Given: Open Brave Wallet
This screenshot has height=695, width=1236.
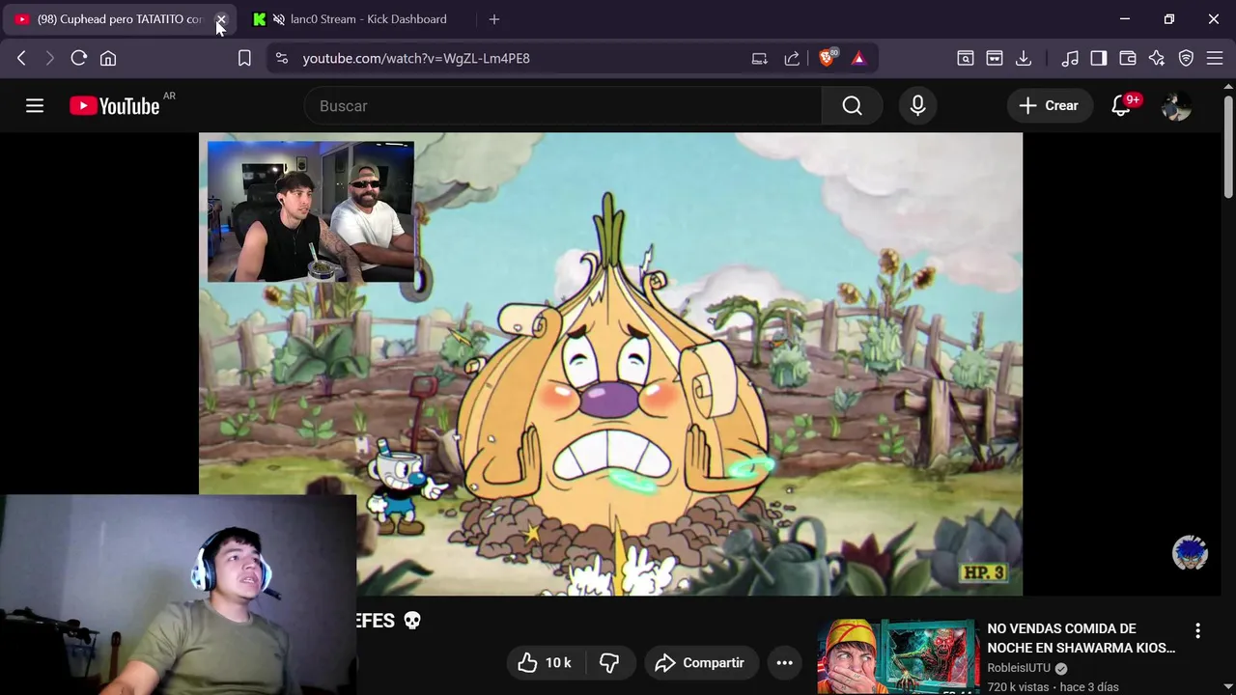Looking at the screenshot, I should click(1128, 58).
